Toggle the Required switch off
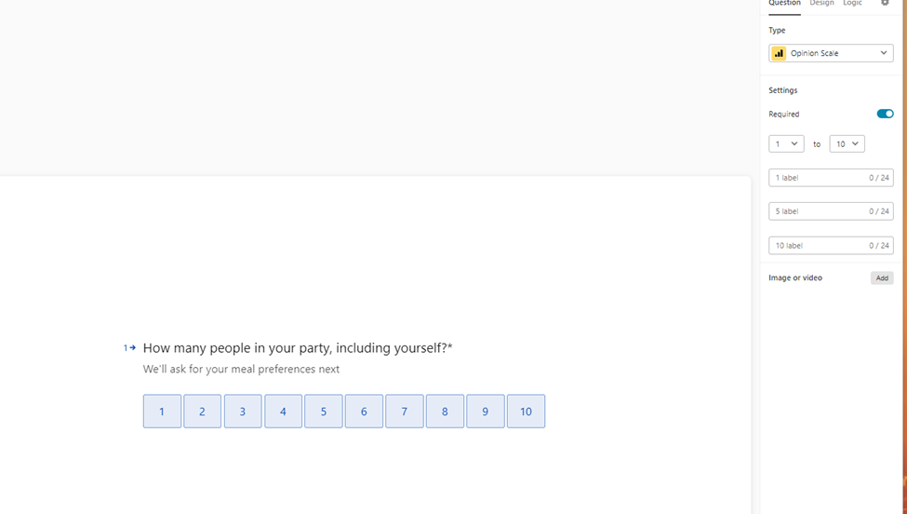 (x=885, y=114)
